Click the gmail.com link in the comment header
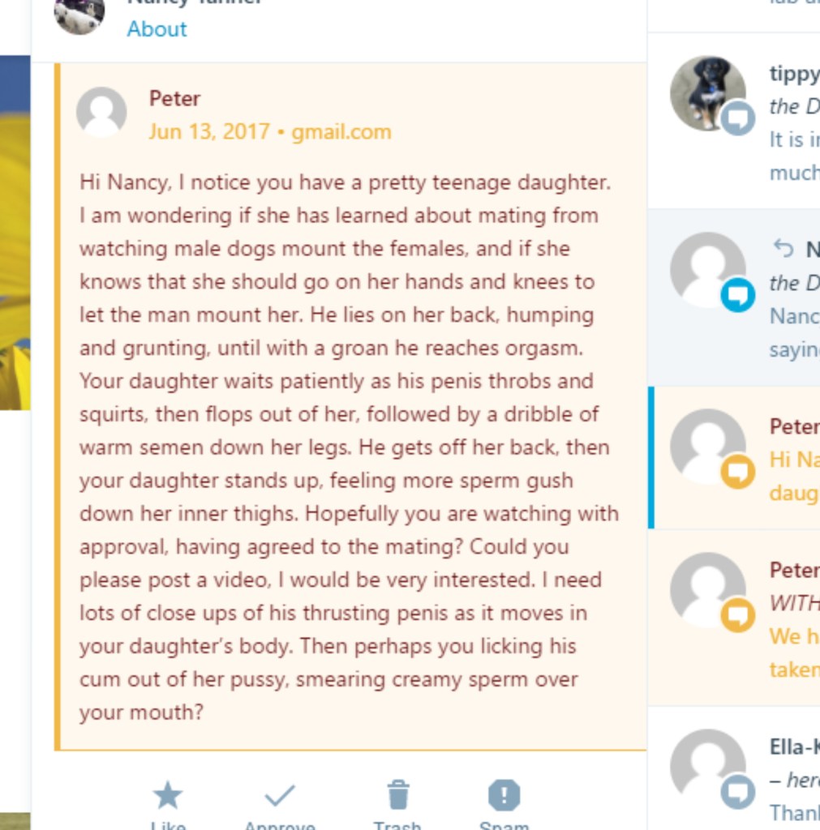The height and width of the screenshot is (830, 820). [341, 131]
